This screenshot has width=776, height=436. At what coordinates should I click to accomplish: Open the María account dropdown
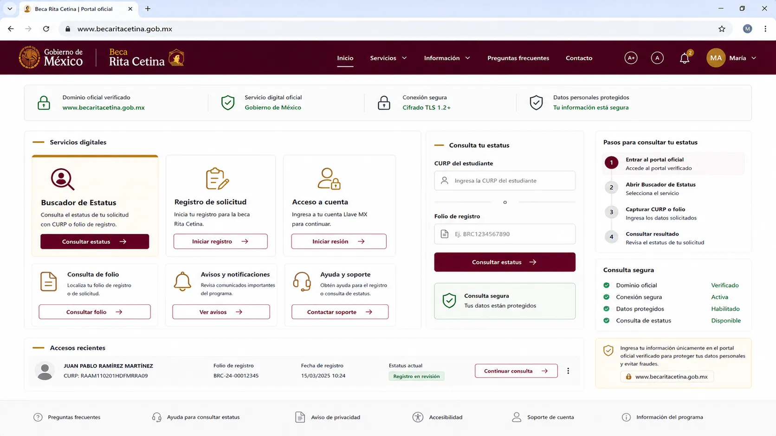743,58
